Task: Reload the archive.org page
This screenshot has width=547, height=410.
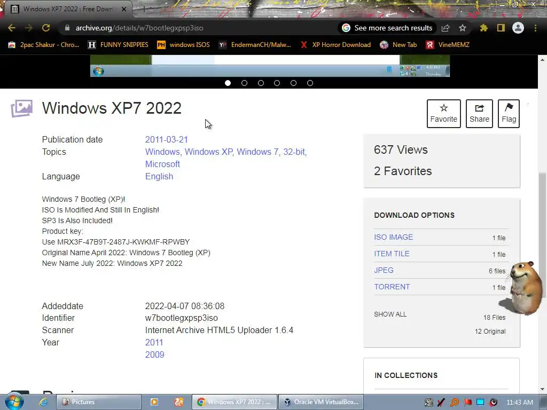Action: point(46,28)
